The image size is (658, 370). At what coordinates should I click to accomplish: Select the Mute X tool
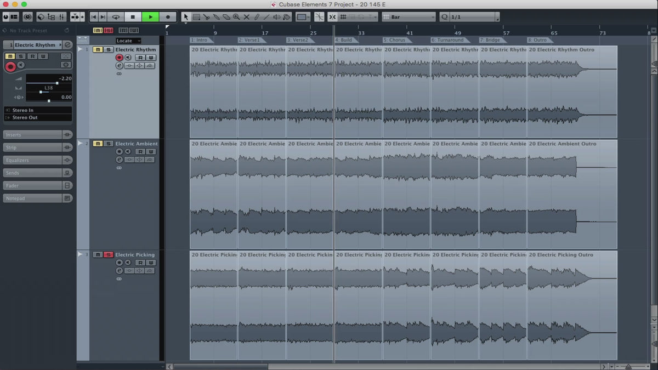(246, 17)
